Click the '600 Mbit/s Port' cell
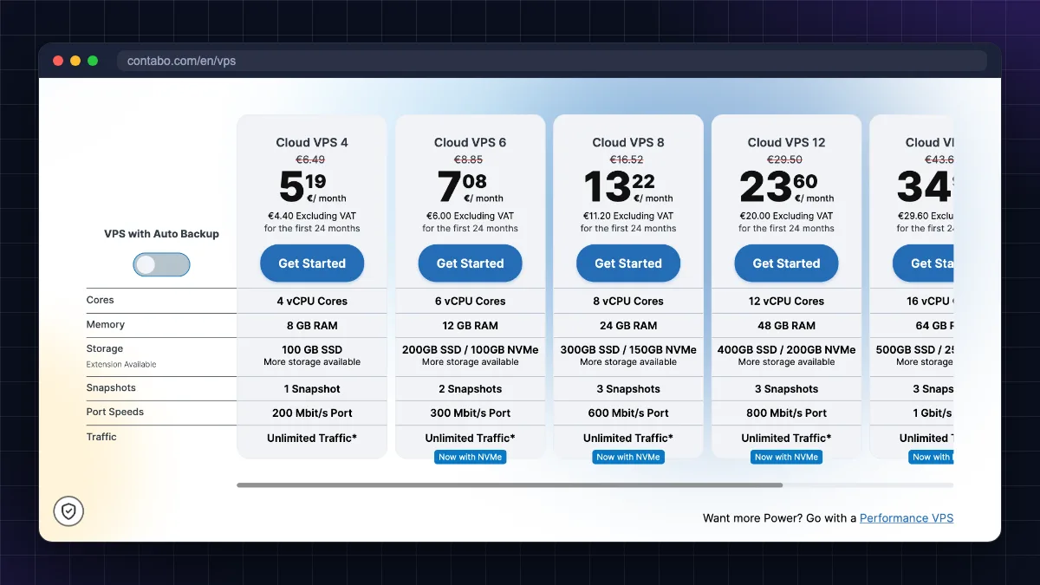 click(x=628, y=413)
